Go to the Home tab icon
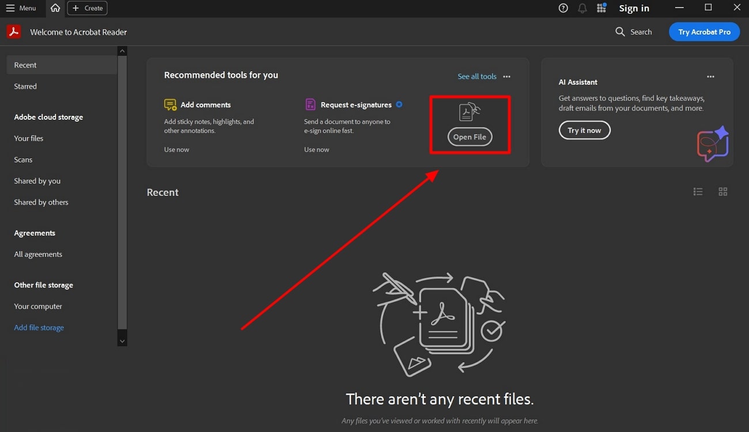Image resolution: width=749 pixels, height=432 pixels. 55,8
